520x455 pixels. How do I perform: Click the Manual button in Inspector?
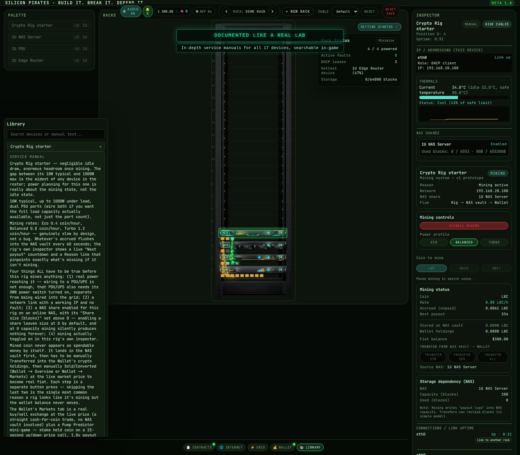coord(471,24)
